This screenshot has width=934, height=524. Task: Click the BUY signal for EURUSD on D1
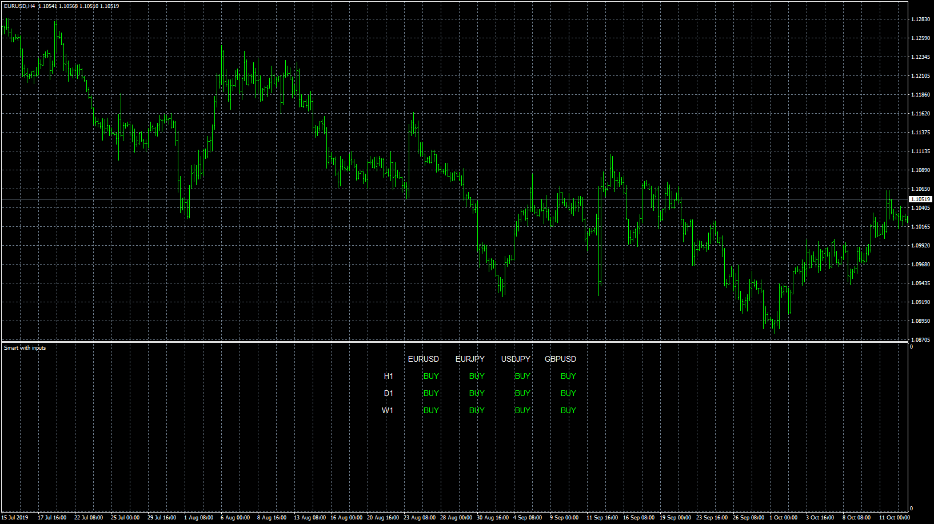(x=431, y=393)
